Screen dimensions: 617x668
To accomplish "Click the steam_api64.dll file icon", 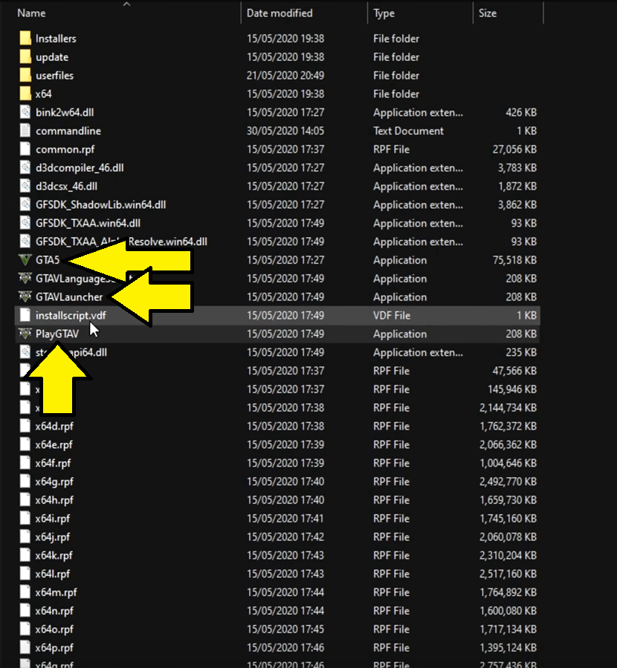I will pyautogui.click(x=25, y=352).
